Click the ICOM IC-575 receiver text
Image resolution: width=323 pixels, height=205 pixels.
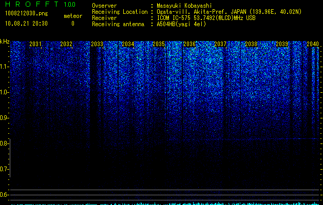pyautogui.click(x=206, y=18)
